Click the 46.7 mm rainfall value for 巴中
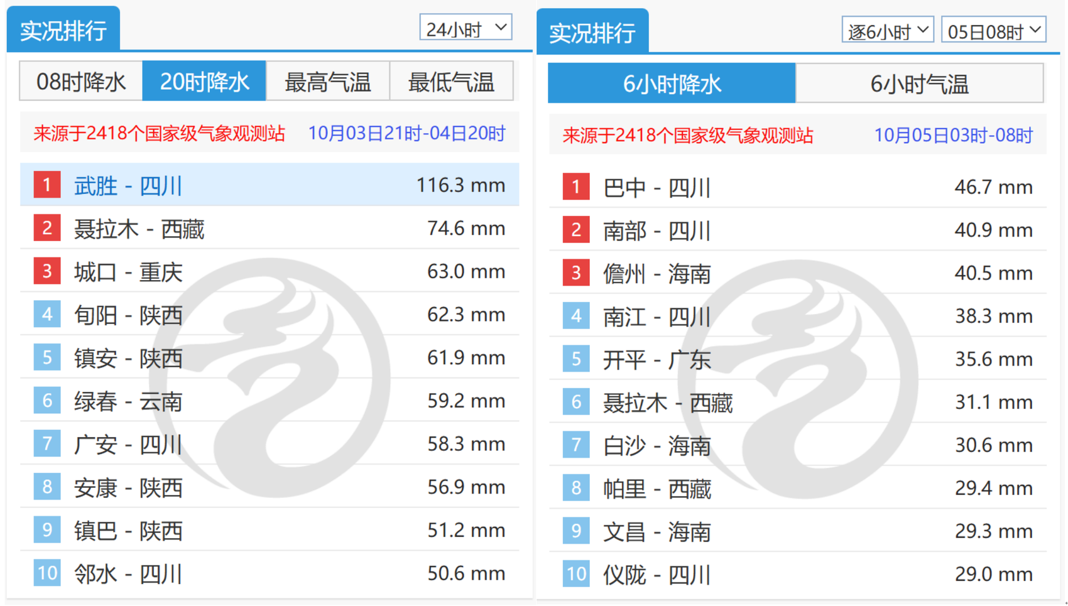 (993, 187)
